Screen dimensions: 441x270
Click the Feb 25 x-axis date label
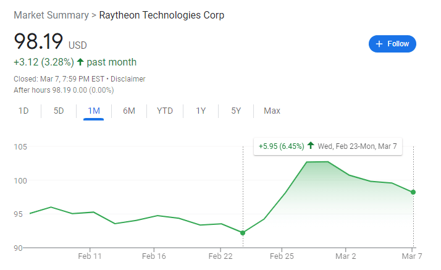click(x=281, y=256)
